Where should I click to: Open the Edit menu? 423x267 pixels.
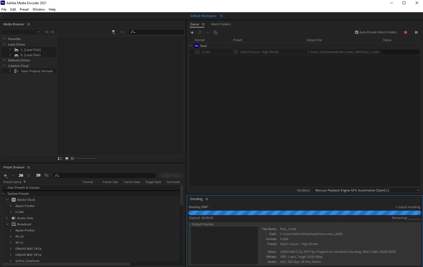click(x=13, y=9)
